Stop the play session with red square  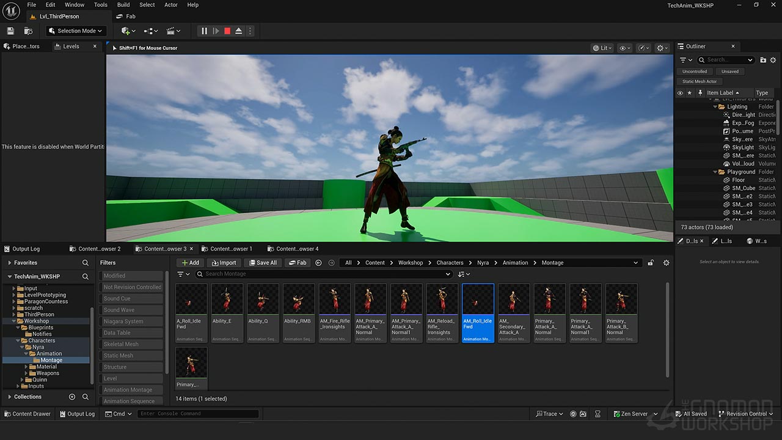pyautogui.click(x=227, y=31)
